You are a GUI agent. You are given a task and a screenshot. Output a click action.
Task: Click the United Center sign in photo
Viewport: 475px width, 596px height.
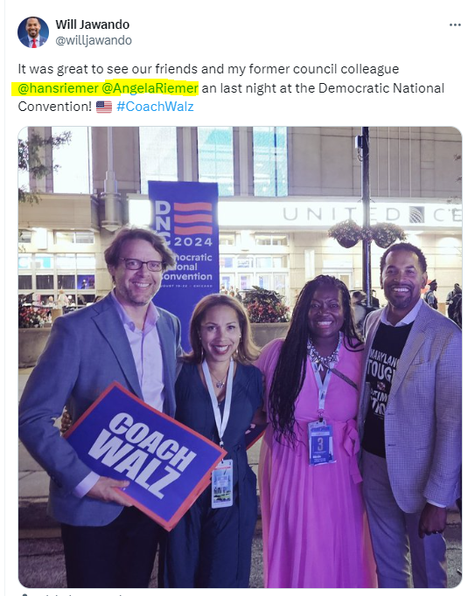[x=371, y=215]
